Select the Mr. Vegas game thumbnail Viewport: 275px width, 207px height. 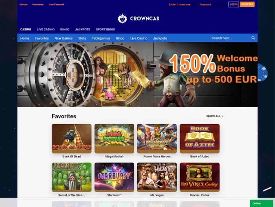157,177
